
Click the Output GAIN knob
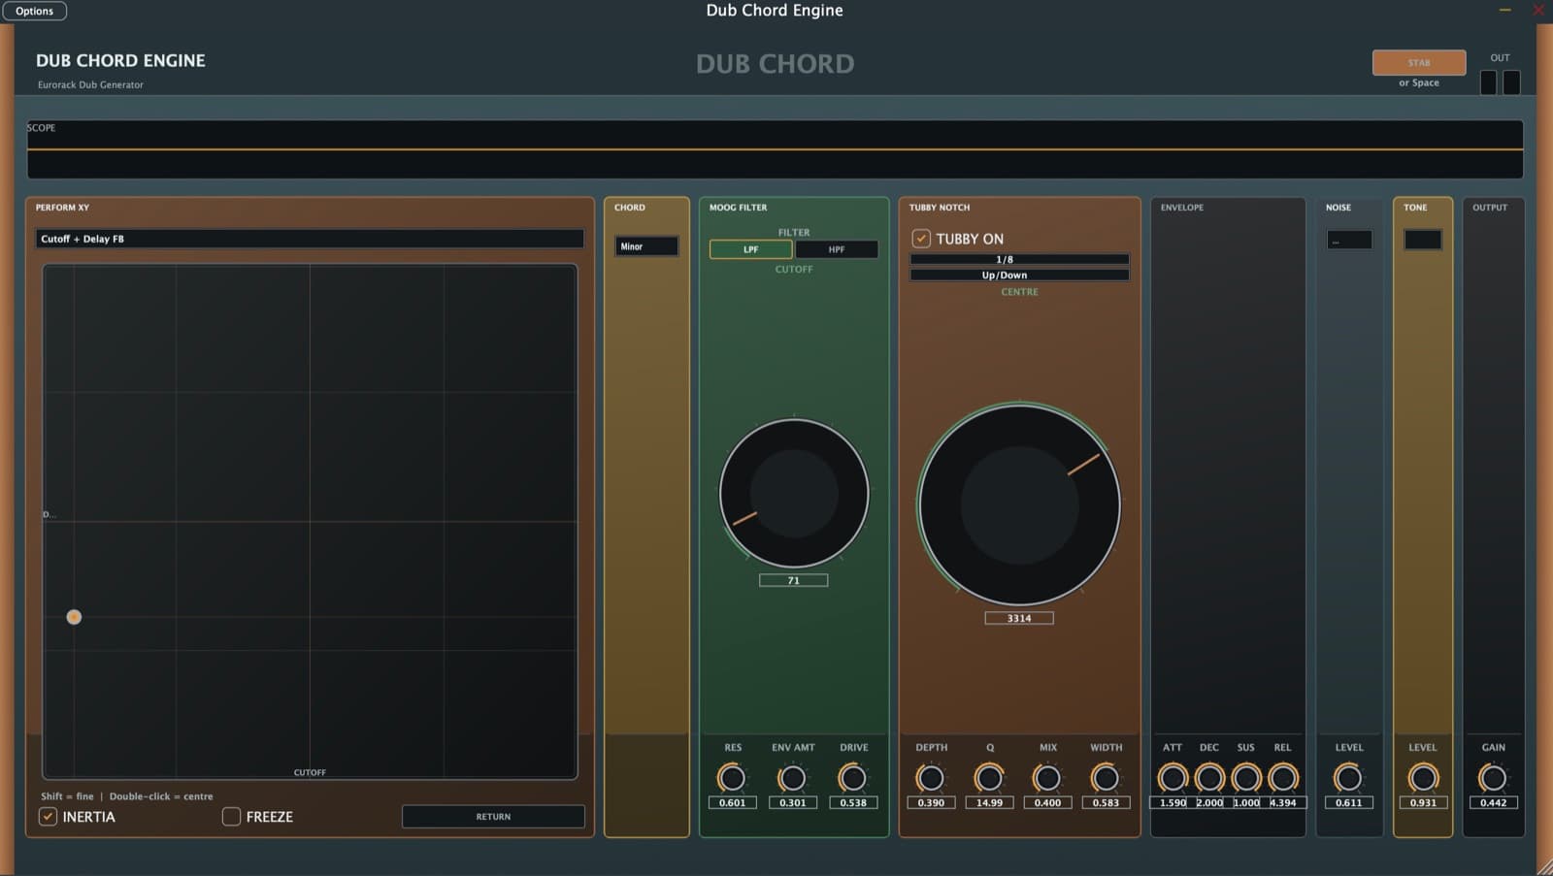(1493, 778)
